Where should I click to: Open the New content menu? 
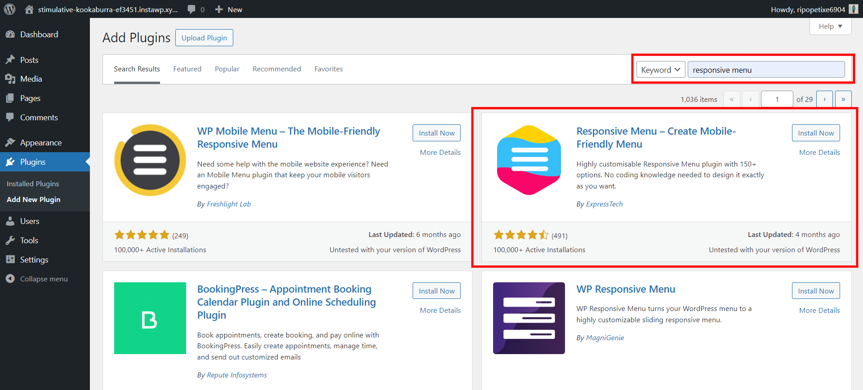[228, 9]
